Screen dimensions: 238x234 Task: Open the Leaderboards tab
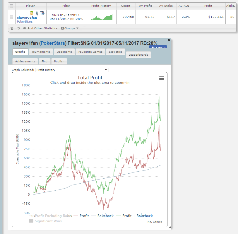[138, 55]
